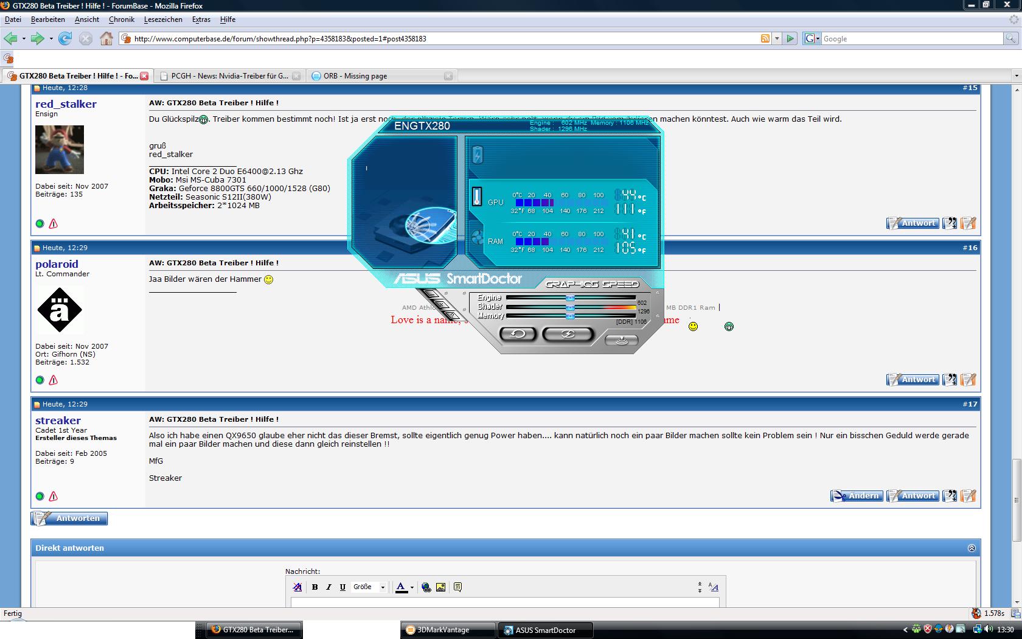Click remove formatting icon in editor
Image resolution: width=1022 pixels, height=639 pixels.
point(297,587)
